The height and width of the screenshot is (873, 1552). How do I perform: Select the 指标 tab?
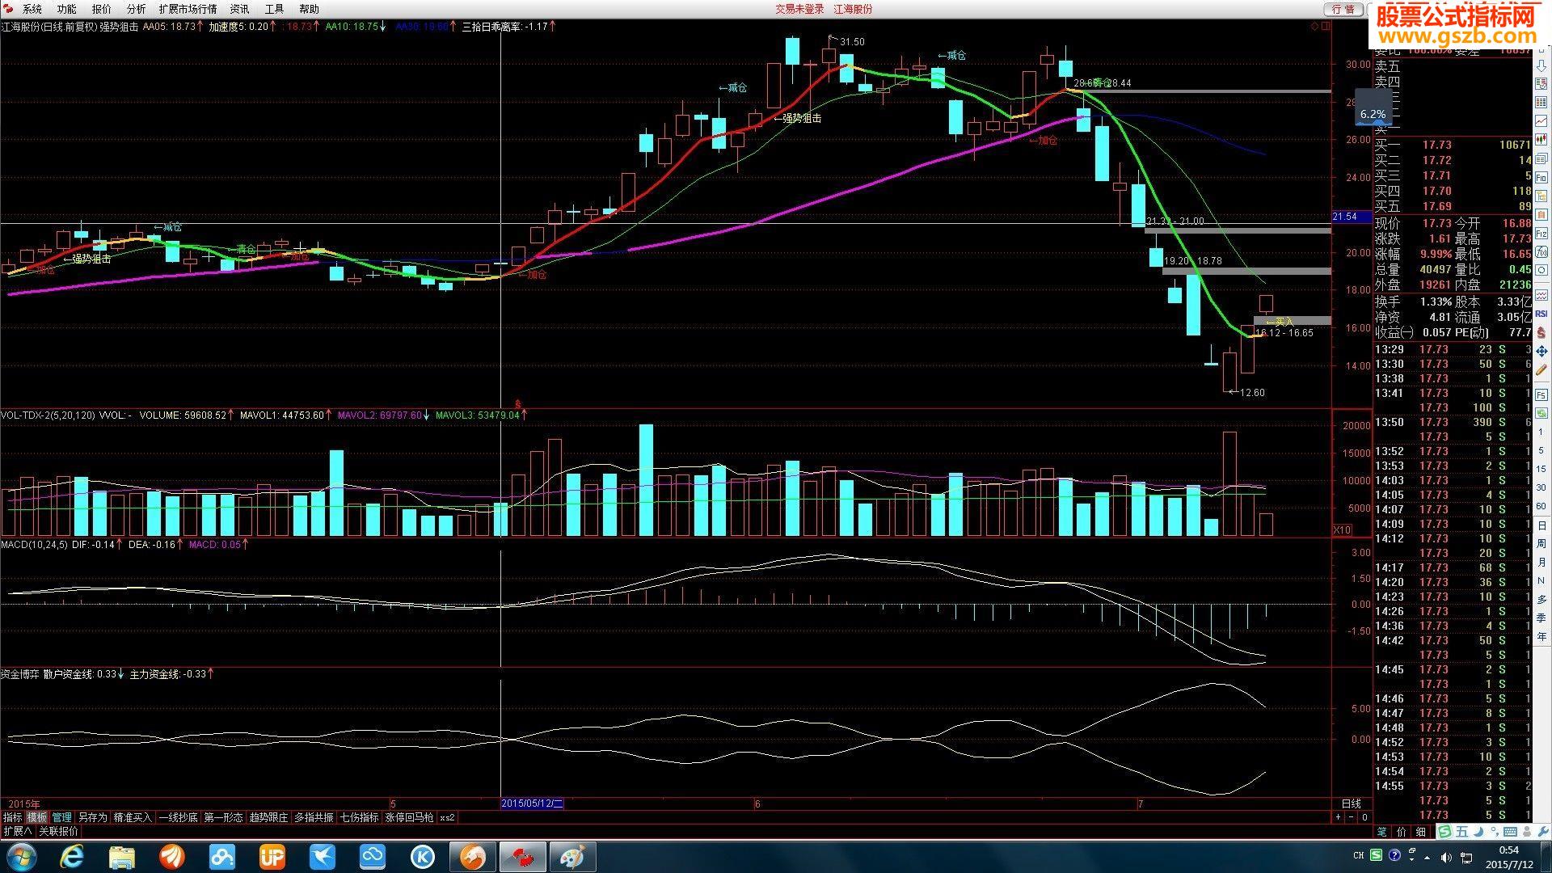12,817
